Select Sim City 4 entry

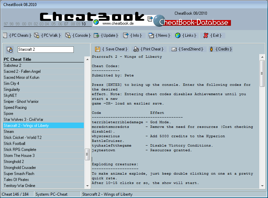[x=44, y=83]
